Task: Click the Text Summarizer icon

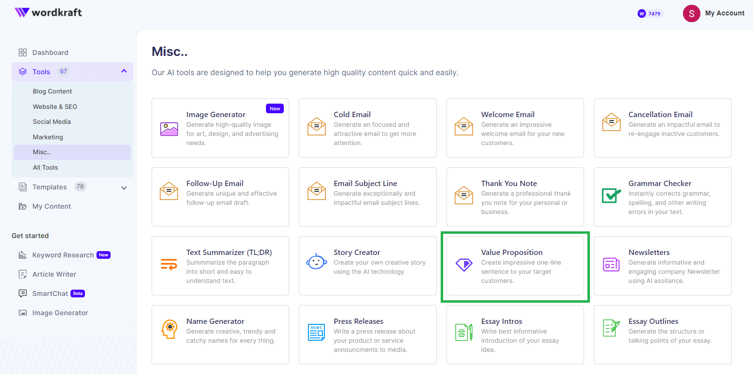Action: click(169, 265)
